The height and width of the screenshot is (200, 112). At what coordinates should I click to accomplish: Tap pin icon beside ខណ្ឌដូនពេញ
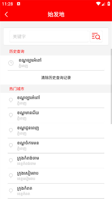pos(11,130)
